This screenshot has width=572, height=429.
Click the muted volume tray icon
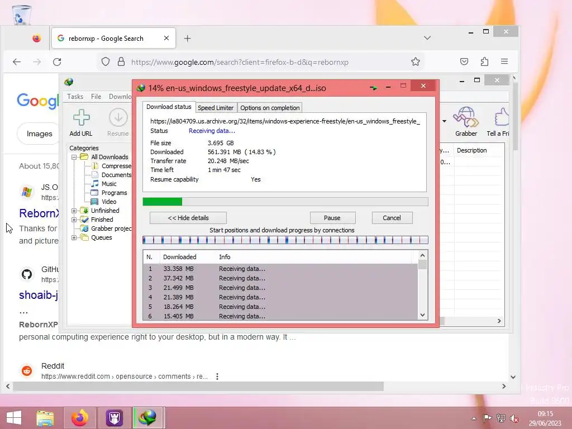[514, 418]
